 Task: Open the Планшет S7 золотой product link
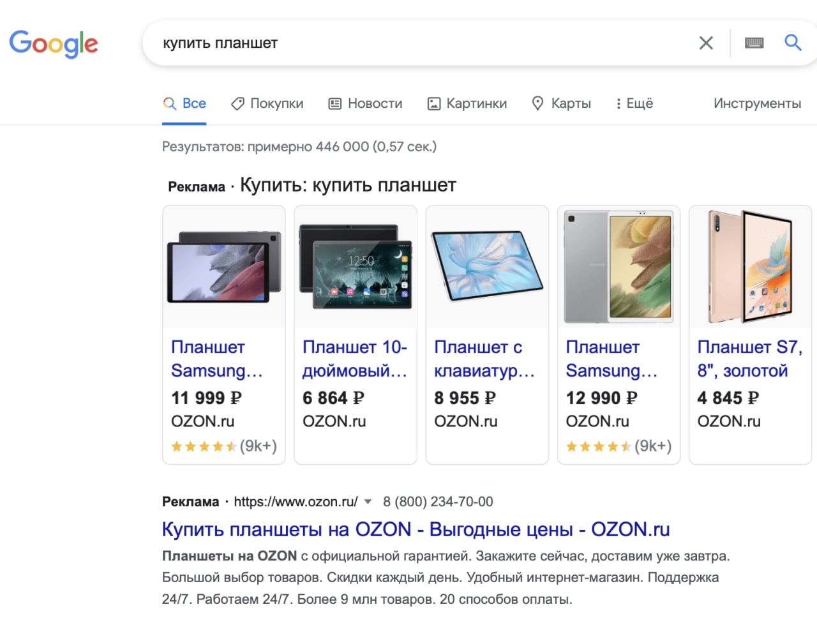(x=749, y=359)
